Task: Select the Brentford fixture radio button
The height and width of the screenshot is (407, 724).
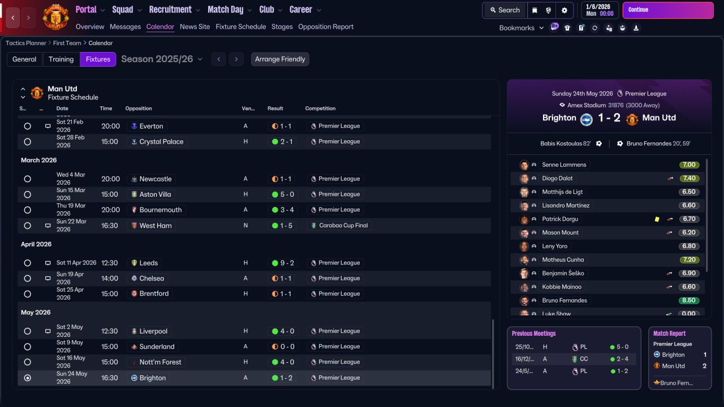Action: 27,293
